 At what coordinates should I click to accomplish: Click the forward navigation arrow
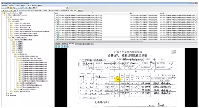coord(7,10)
